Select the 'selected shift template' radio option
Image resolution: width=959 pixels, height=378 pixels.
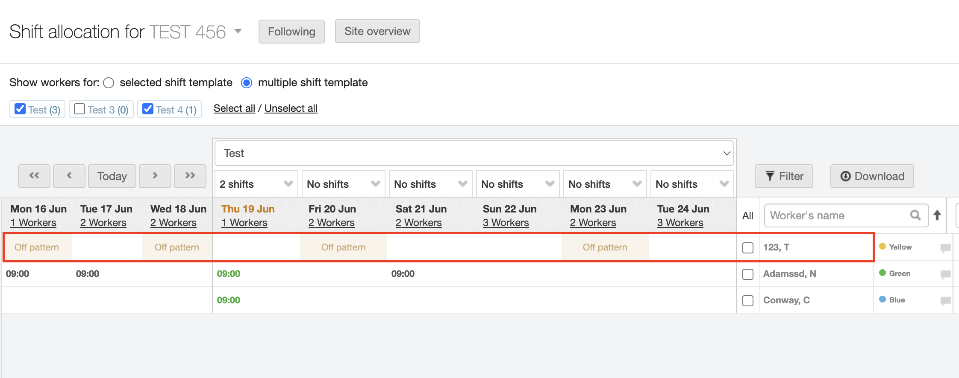click(109, 83)
